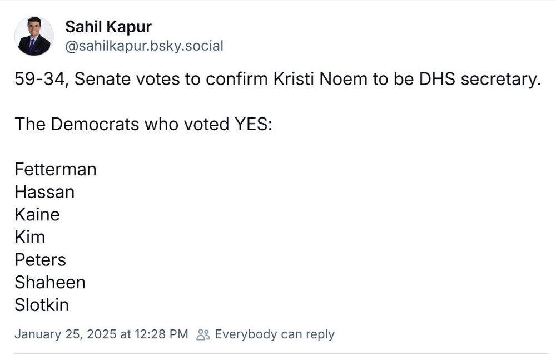Select the name Fetterman in the list

click(55, 169)
